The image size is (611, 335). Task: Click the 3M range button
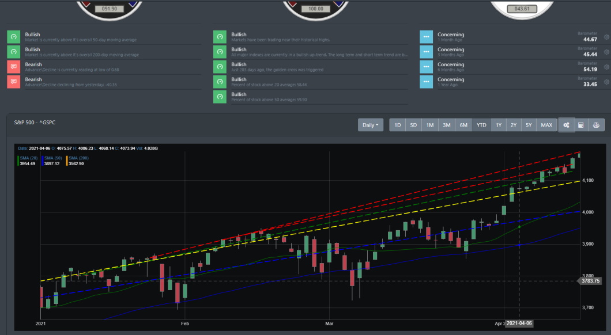(447, 125)
